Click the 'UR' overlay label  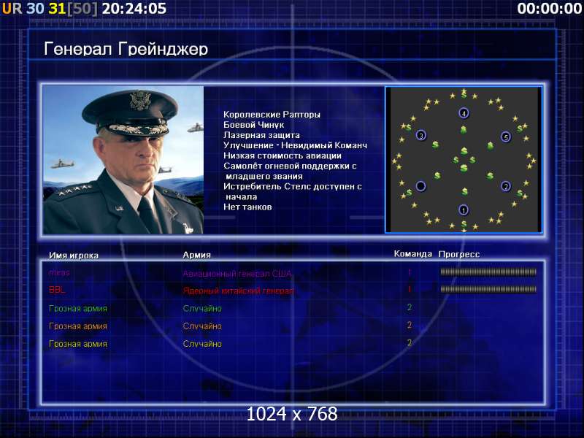tap(12, 8)
